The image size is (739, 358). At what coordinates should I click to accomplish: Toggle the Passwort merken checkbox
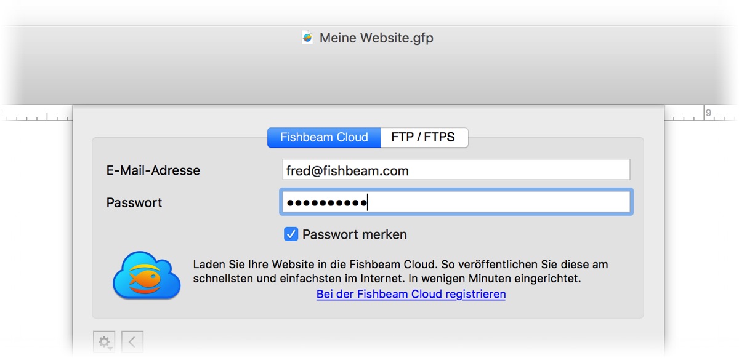click(291, 234)
